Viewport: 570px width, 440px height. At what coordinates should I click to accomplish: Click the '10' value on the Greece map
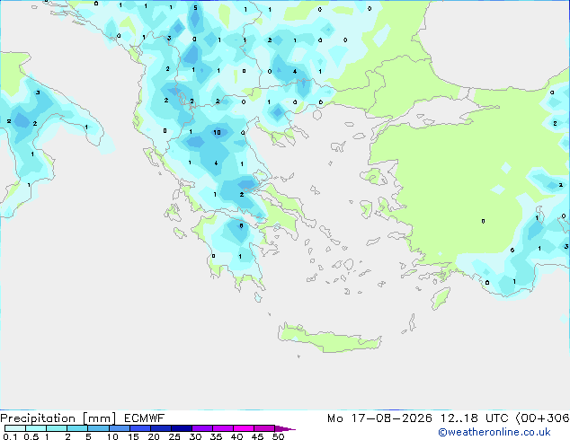click(x=217, y=133)
